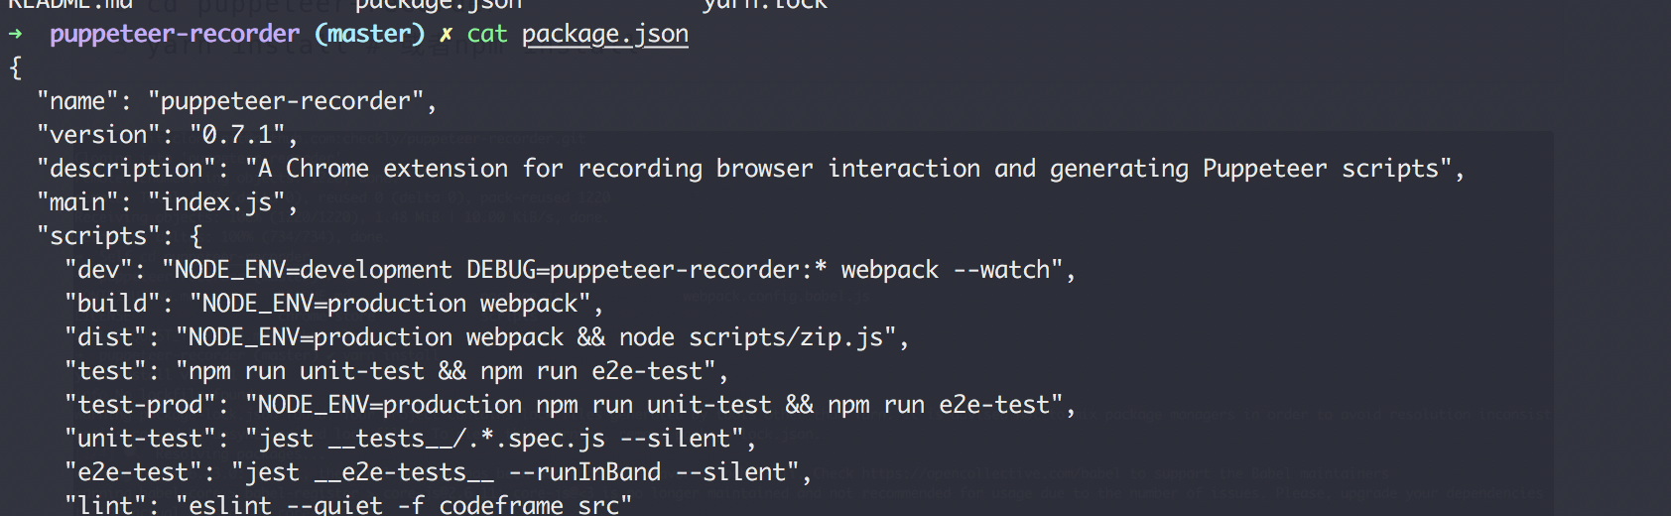Click the cat command in the prompt
The height and width of the screenshot is (516, 1671).
pos(487,35)
